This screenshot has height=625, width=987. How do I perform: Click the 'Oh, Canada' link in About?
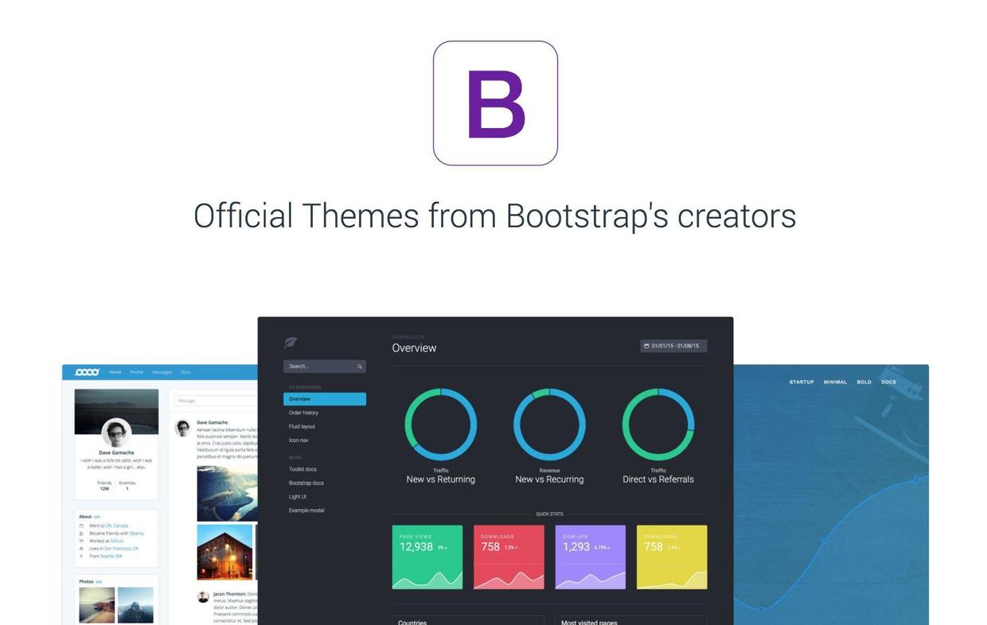(x=116, y=526)
